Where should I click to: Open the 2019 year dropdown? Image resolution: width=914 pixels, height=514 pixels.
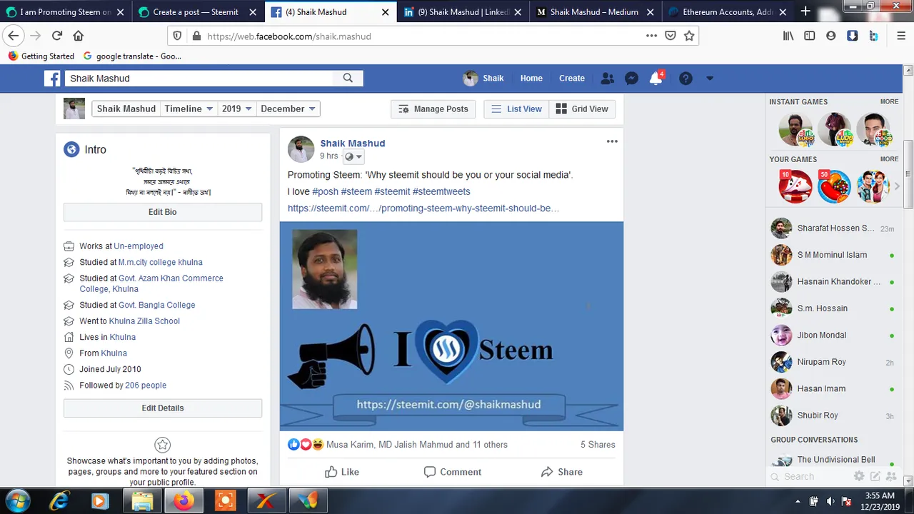[x=236, y=109]
